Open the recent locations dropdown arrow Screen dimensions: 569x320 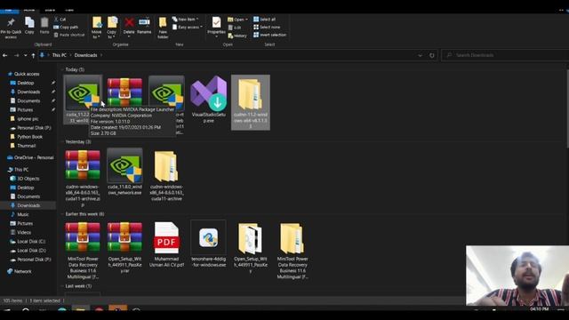[25, 55]
